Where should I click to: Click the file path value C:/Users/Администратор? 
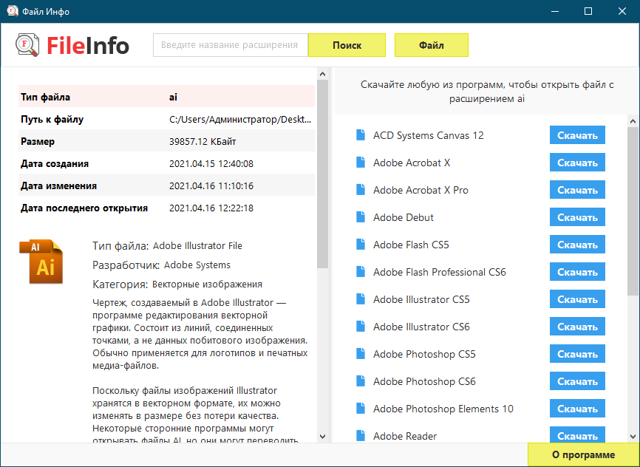pos(240,119)
